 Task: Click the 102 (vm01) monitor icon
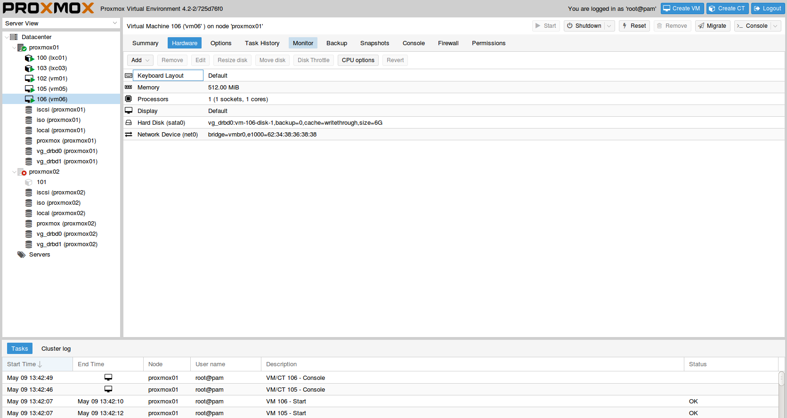29,79
